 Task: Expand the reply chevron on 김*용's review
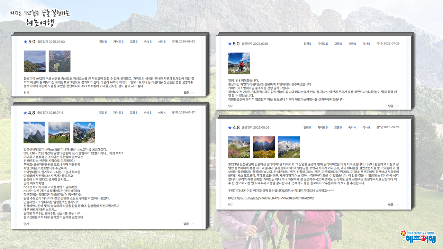[193, 93]
